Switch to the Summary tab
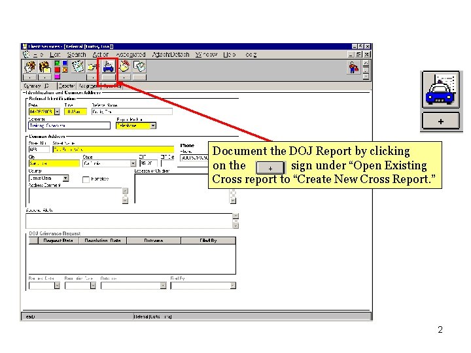Viewport: 471px width, 353px height. [x=32, y=86]
